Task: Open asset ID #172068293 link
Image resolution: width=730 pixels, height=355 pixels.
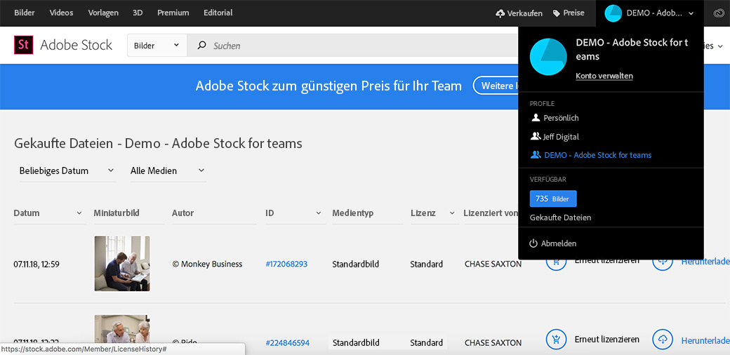Action: (286, 264)
